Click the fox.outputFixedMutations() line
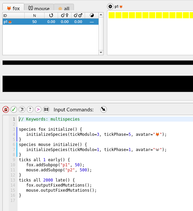This screenshot has height=211, width=193. [x=59, y=185]
